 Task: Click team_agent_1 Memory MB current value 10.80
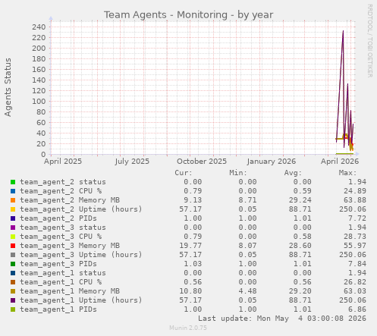190,291
